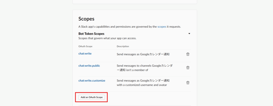Image resolution: width=273 pixels, height=106 pixels.
Task: Click empty area beside Add an OAuth Scope
Action: tap(148, 97)
